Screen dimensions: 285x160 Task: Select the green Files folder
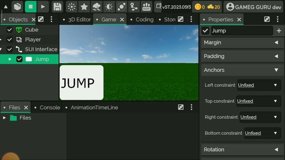pos(13,118)
